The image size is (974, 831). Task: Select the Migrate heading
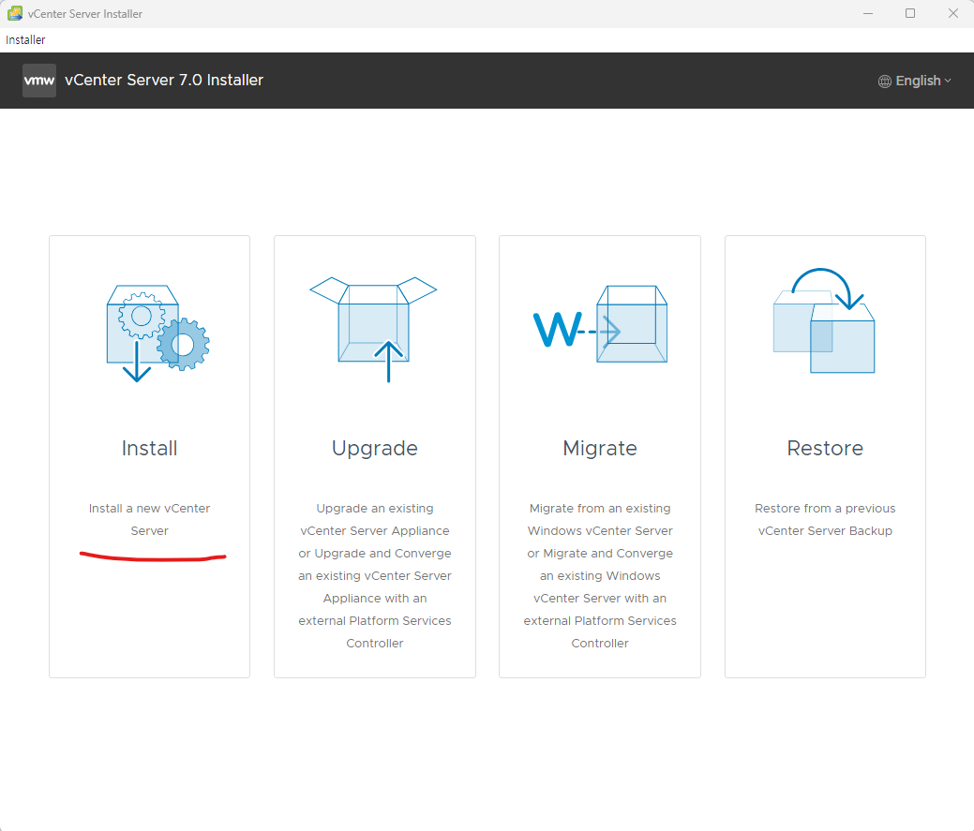pos(600,449)
